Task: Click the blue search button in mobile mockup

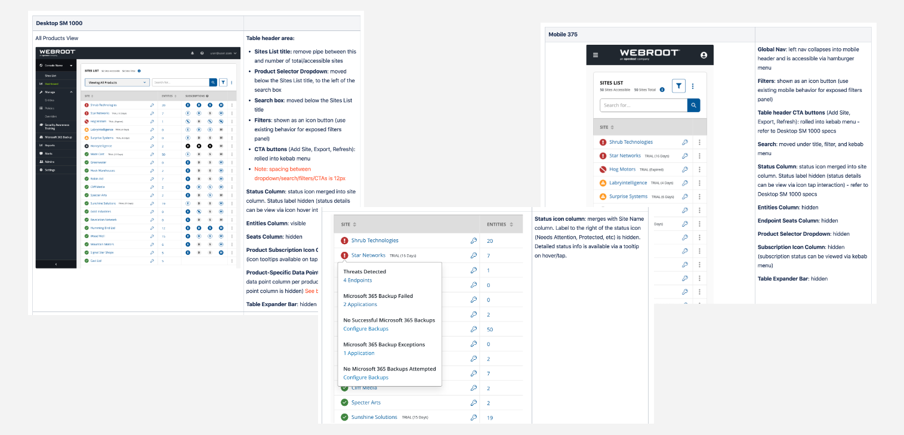Action: tap(693, 105)
